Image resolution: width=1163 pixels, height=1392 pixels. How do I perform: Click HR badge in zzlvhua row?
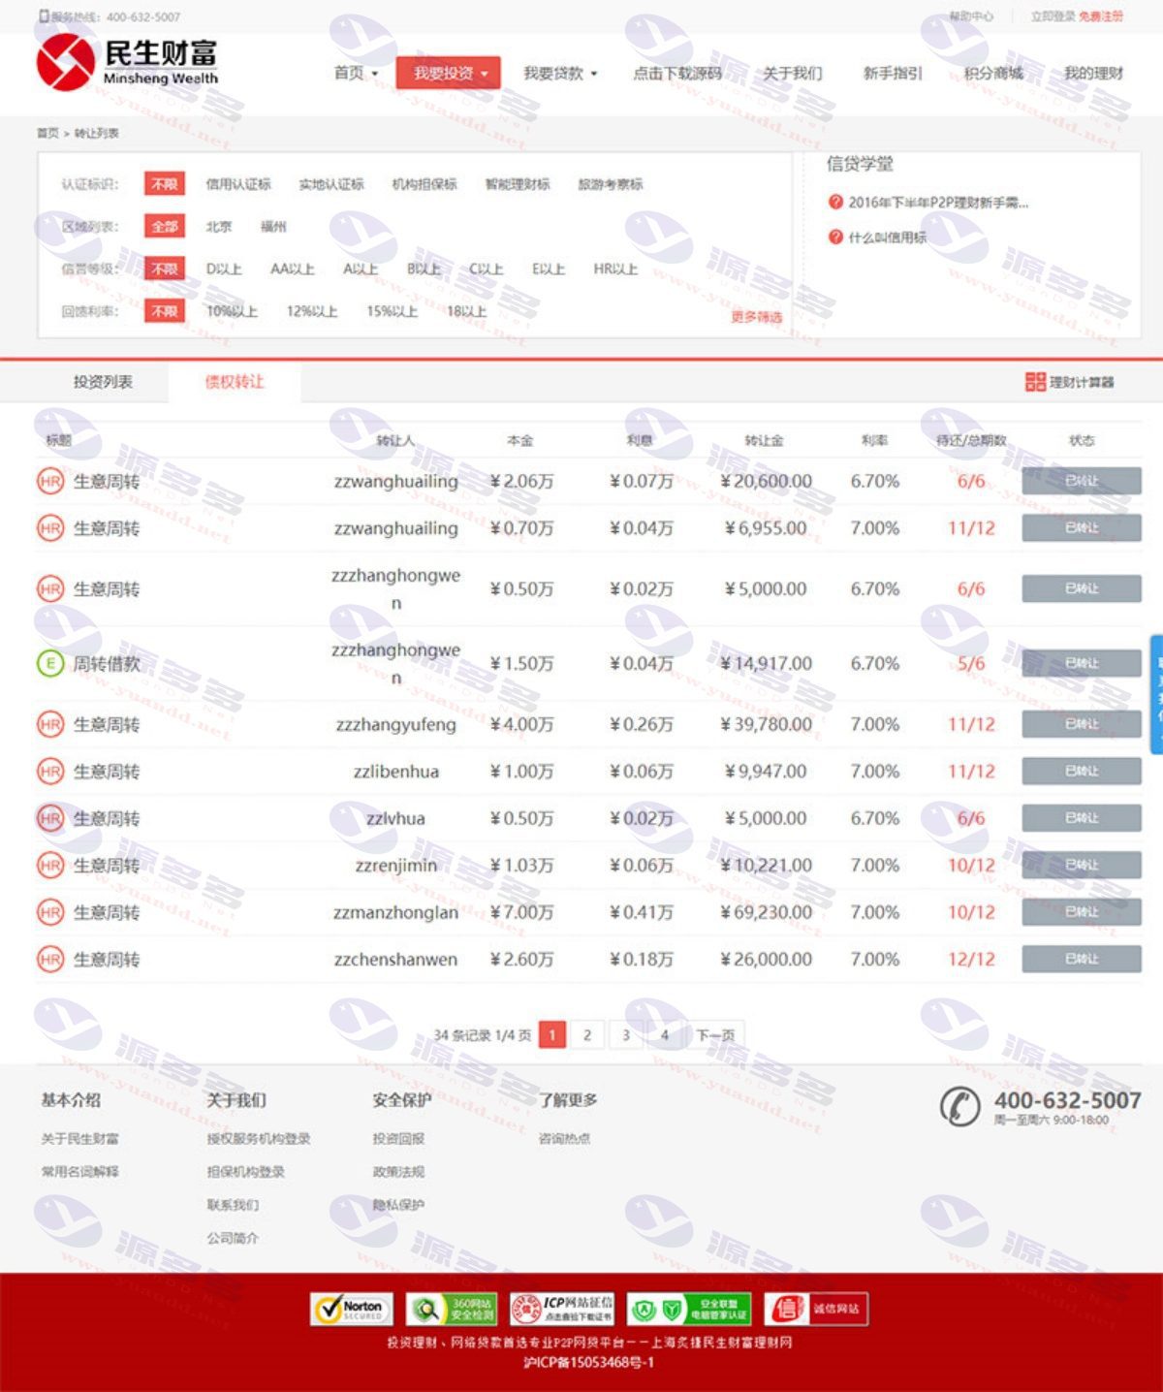pyautogui.click(x=50, y=818)
